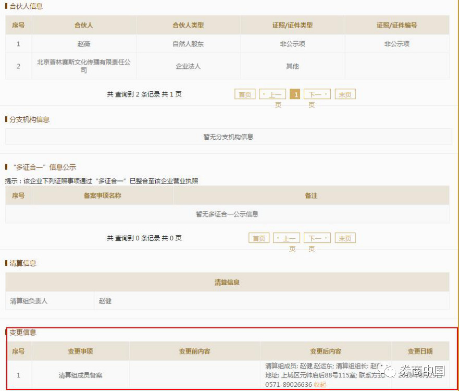Viewport: 460px width, 391px height.
Task: Click 合伙人信息 section heading
Action: coord(26,6)
